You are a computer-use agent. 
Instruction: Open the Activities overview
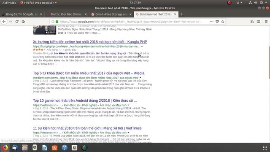click(9, 3)
